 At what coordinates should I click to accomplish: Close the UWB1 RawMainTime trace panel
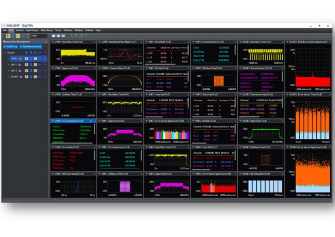pos(95,42)
